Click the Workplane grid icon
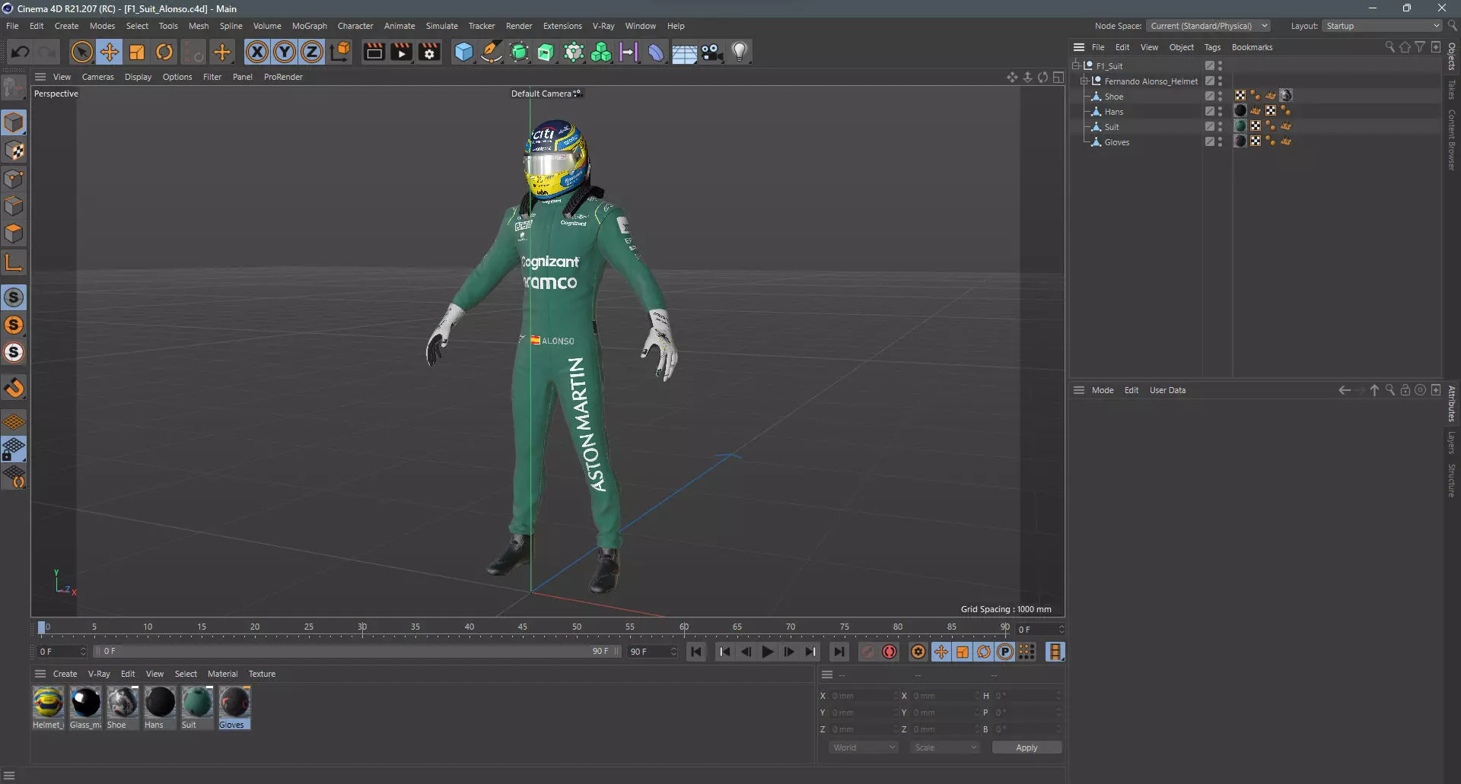 (14, 421)
